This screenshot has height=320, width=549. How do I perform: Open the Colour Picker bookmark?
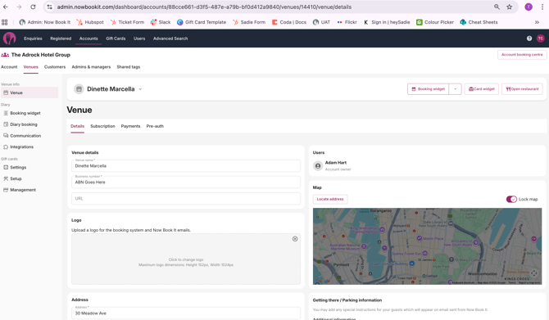[435, 22]
